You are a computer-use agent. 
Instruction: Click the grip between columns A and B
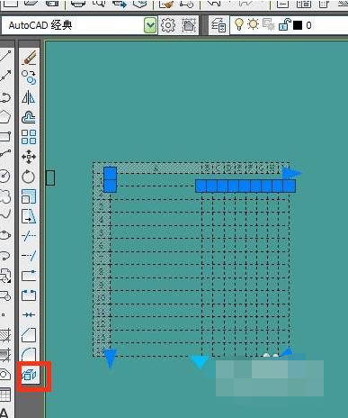[201, 186]
